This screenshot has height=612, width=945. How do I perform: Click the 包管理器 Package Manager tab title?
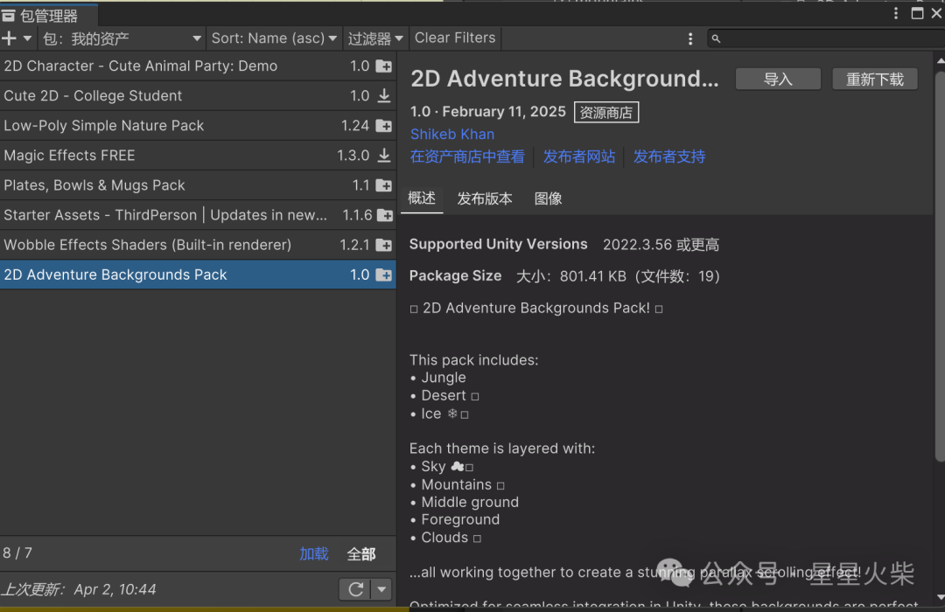(x=49, y=16)
